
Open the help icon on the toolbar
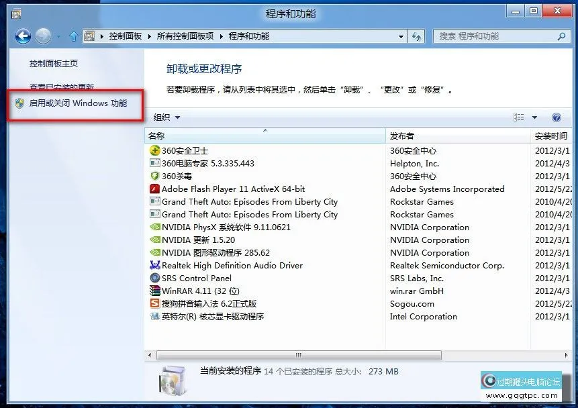click(x=556, y=117)
